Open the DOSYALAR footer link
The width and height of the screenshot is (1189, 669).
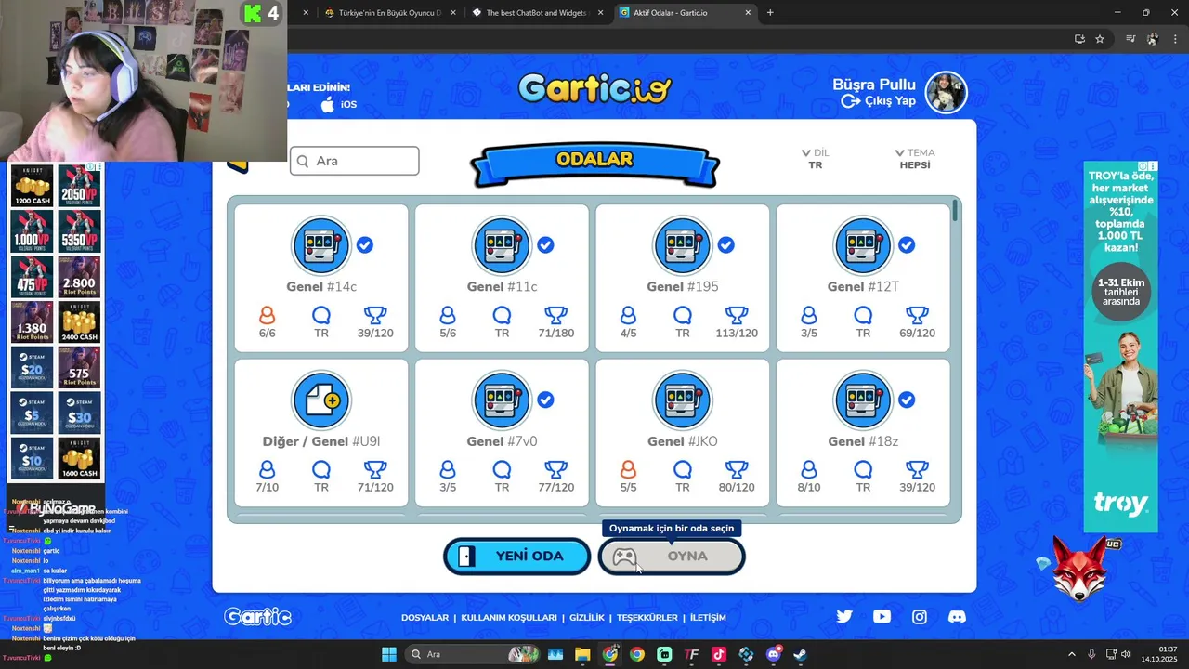(x=425, y=617)
